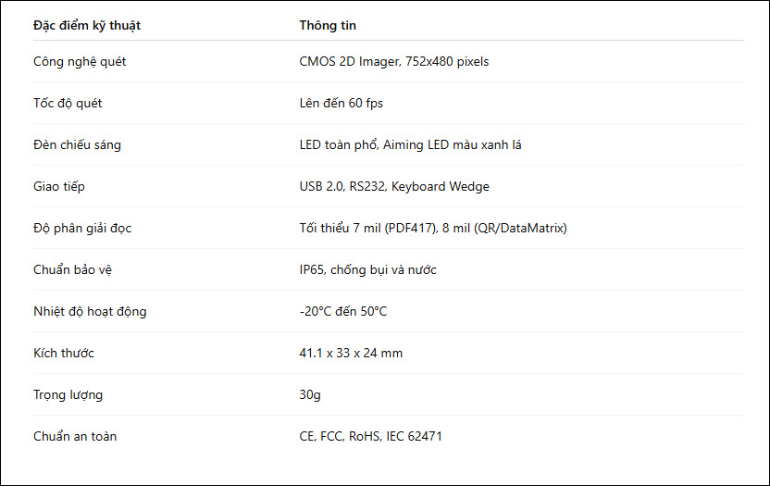Click 'IP65, chống bụi và nước' value
The image size is (770, 486).
[367, 269]
